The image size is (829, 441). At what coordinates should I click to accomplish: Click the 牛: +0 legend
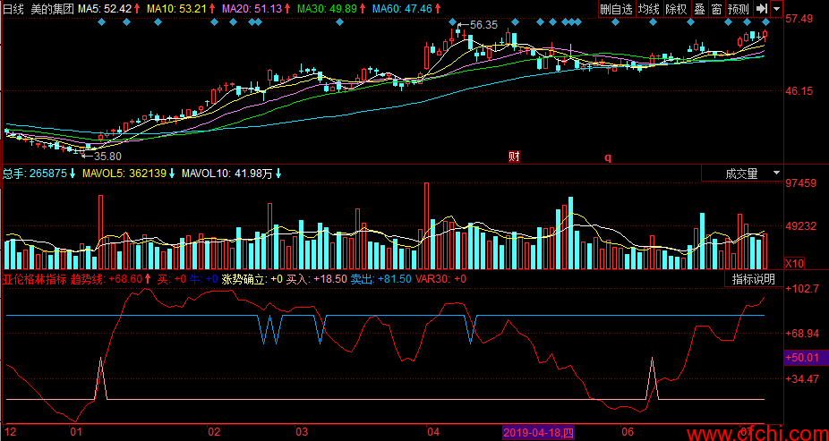pos(204,279)
